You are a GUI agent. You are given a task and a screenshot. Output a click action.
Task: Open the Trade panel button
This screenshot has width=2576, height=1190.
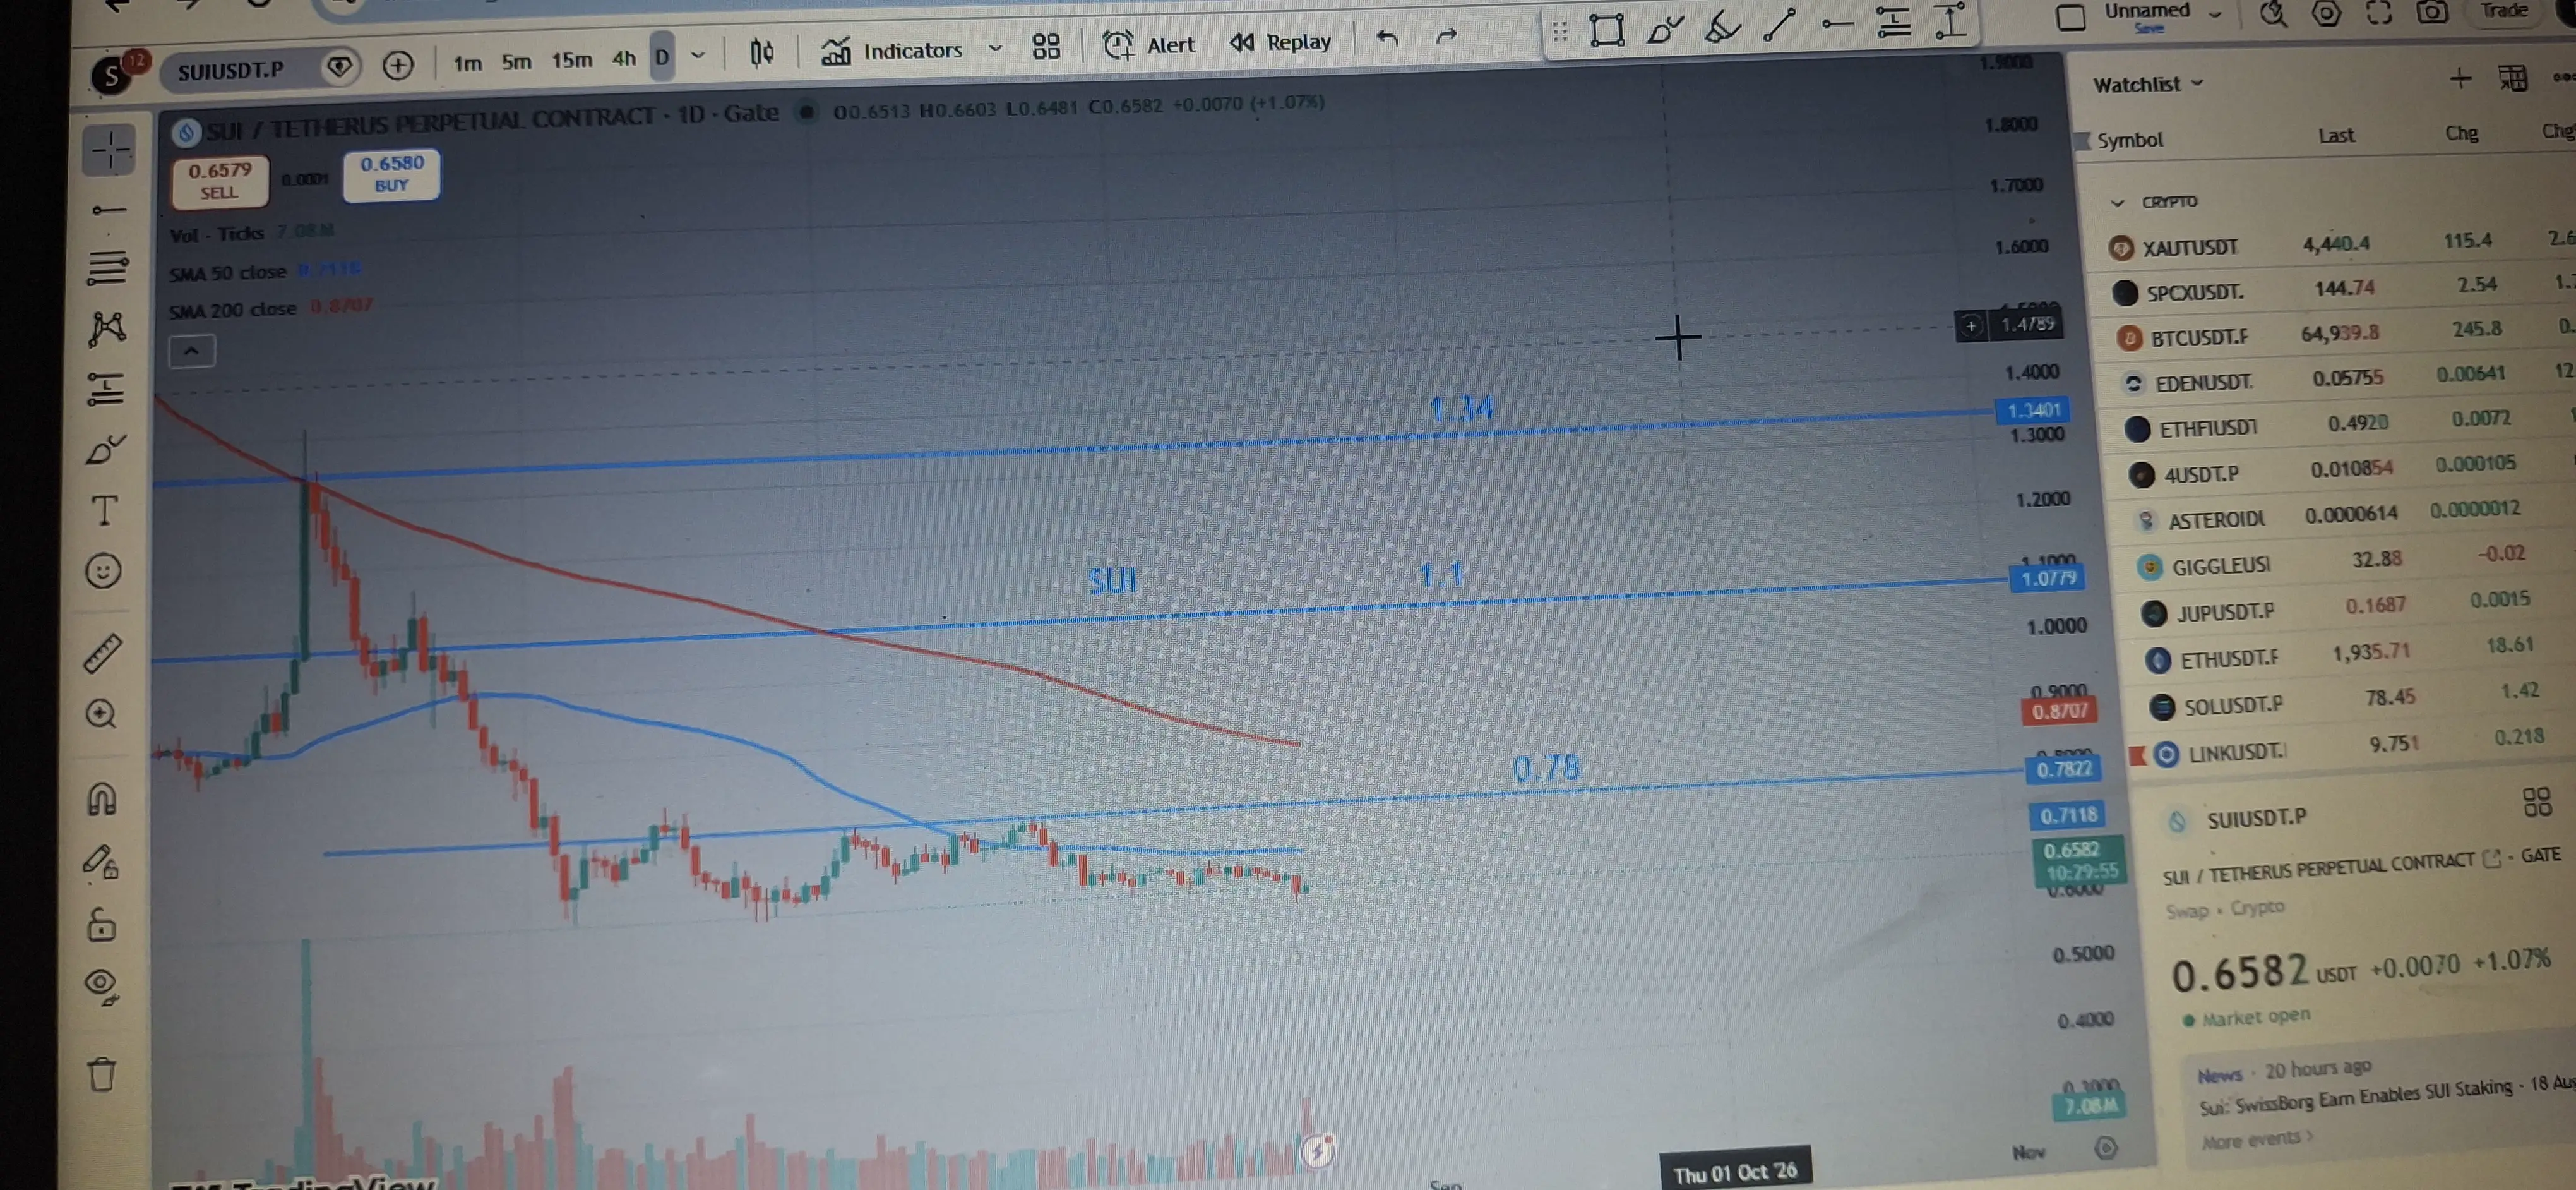pyautogui.click(x=2504, y=11)
